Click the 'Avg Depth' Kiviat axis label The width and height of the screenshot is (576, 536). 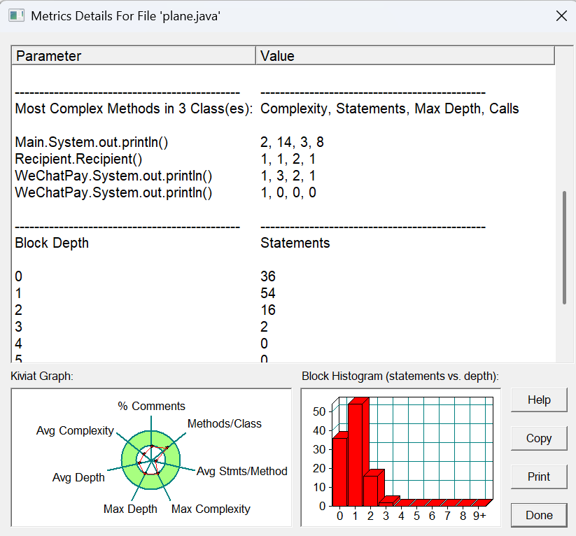click(x=78, y=478)
